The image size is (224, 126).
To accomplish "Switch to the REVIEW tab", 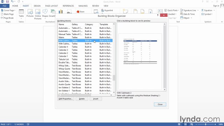I will tap(96, 6).
